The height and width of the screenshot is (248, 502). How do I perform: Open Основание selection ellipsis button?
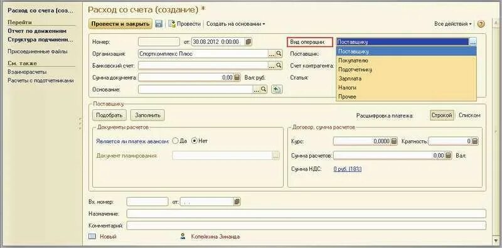[x=257, y=89]
